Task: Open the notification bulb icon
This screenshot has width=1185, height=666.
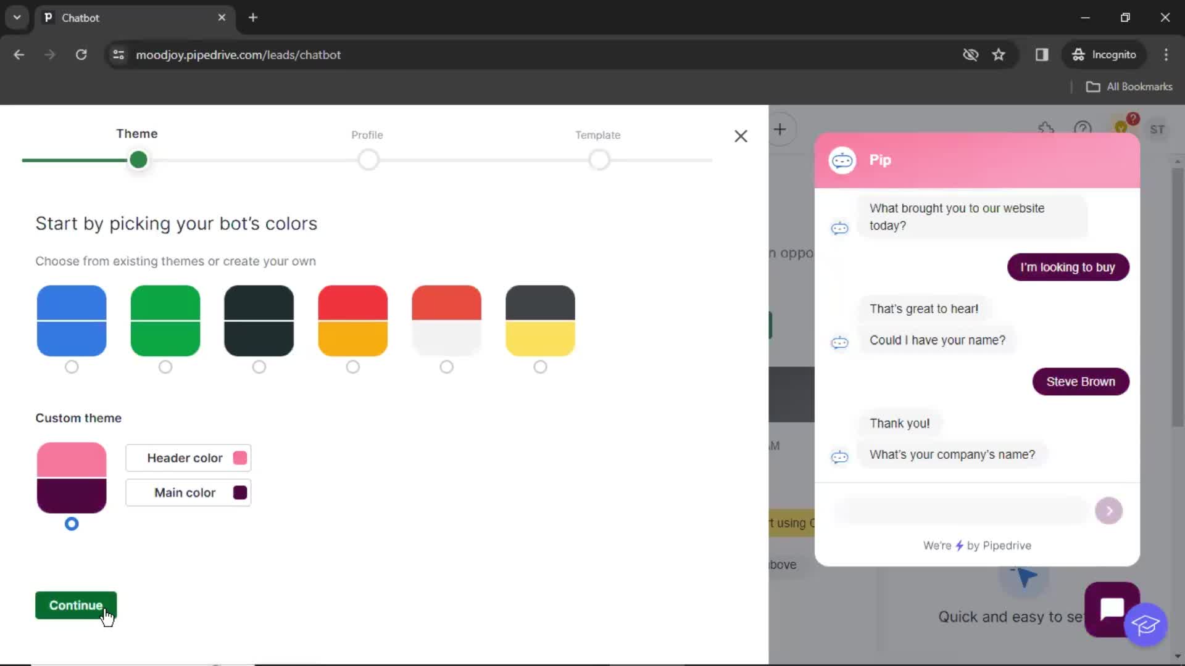Action: point(1121,127)
